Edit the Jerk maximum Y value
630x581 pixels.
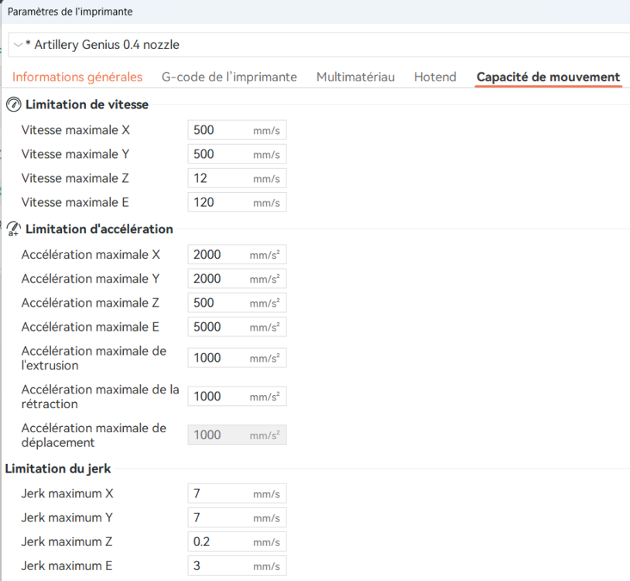pyautogui.click(x=237, y=517)
